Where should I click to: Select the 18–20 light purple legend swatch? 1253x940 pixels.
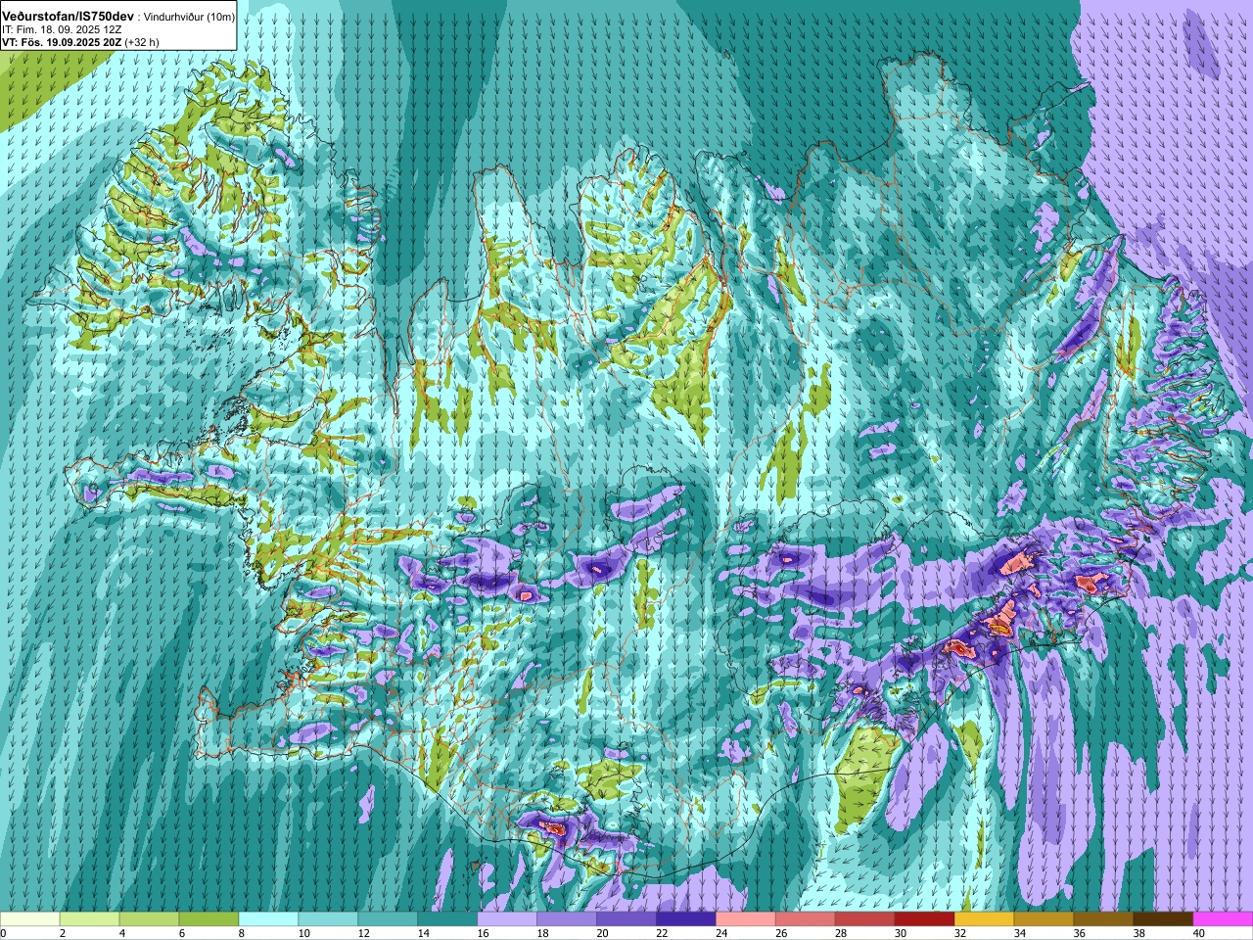(x=568, y=919)
